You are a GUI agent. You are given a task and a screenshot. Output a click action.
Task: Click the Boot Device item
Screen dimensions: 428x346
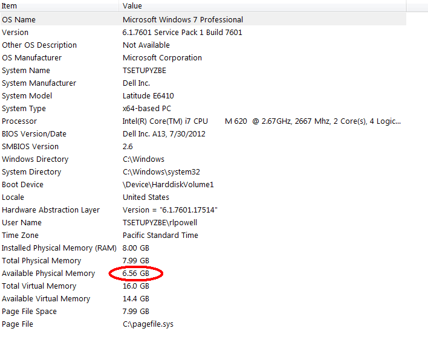pos(22,185)
